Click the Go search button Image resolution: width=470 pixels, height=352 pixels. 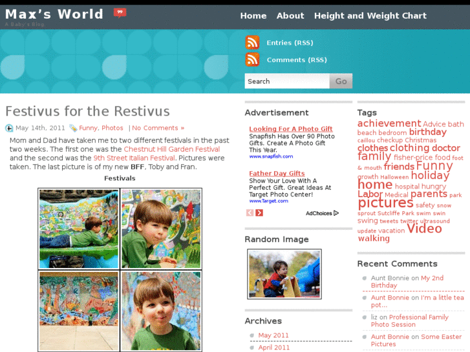click(341, 81)
